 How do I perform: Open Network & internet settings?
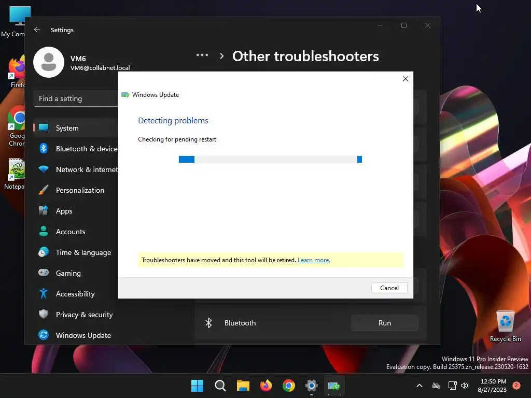click(76, 169)
